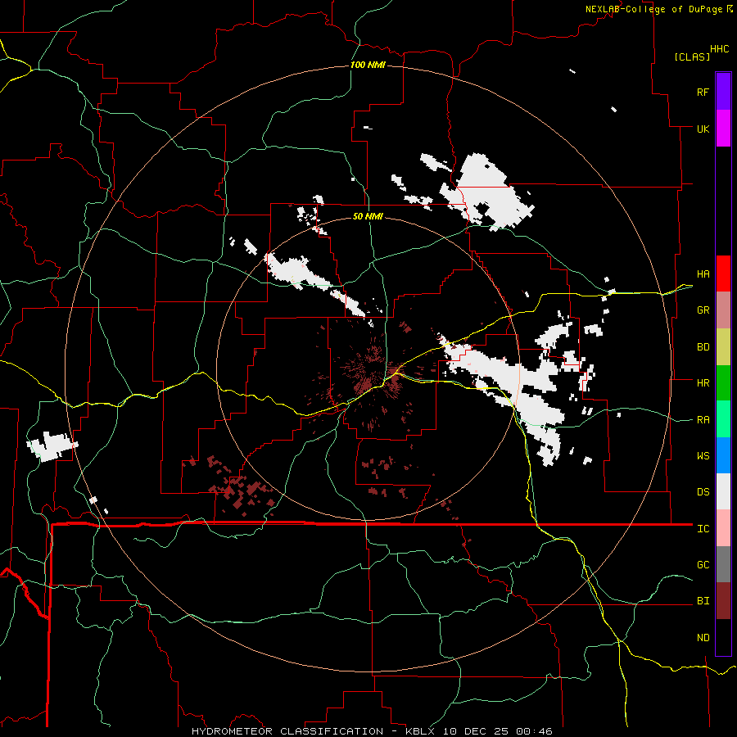The width and height of the screenshot is (737, 737).
Task: Click the IC pink legend color block
Action: point(723,528)
